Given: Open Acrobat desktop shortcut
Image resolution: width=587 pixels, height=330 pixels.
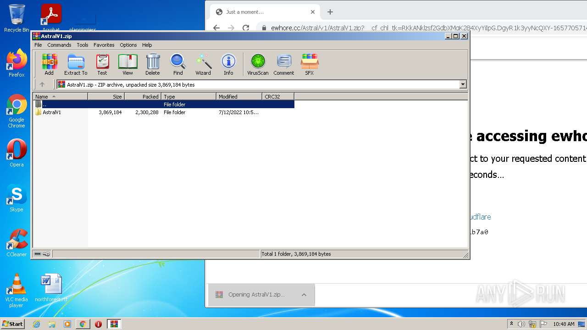Looking at the screenshot, I should coord(51,18).
